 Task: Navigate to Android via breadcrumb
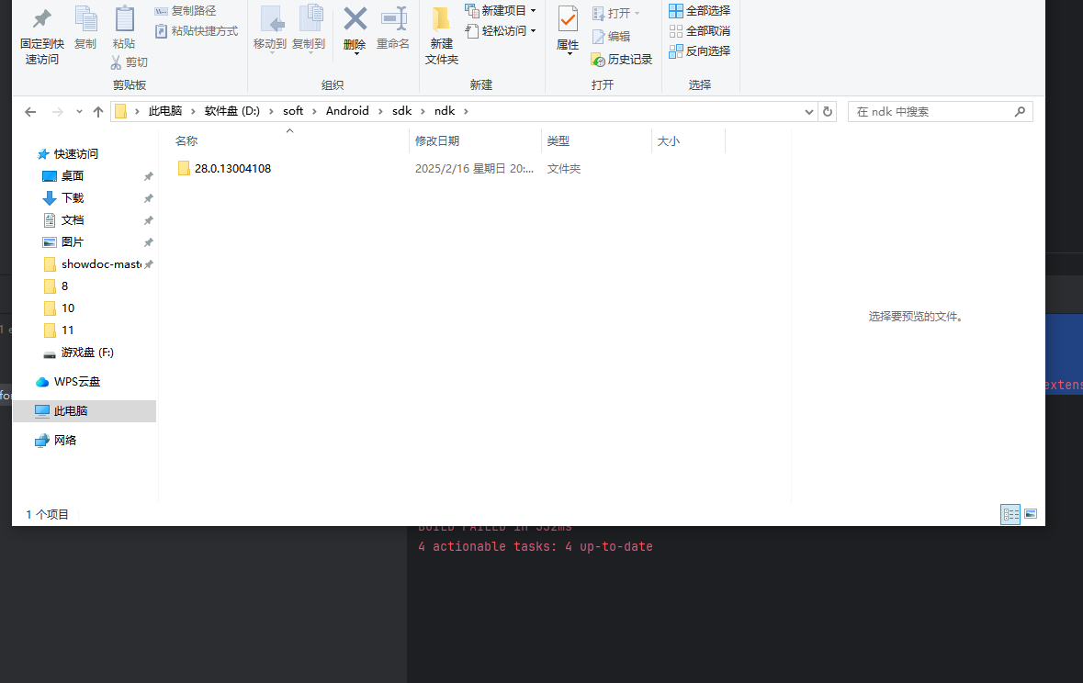pyautogui.click(x=347, y=110)
